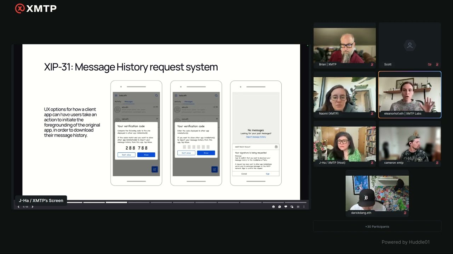Click presentation screen icon in slide toolbar
This screenshot has width=453, height=254.
(x=286, y=207)
